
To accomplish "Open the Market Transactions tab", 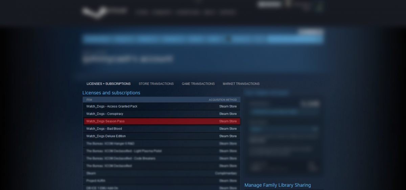I will point(241,84).
